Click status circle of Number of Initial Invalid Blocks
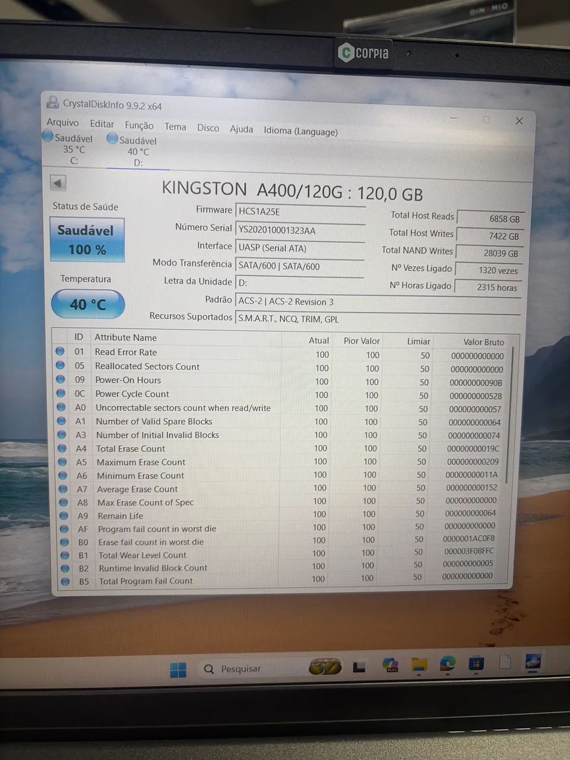Screen dimensions: 570x760 [x=62, y=434]
